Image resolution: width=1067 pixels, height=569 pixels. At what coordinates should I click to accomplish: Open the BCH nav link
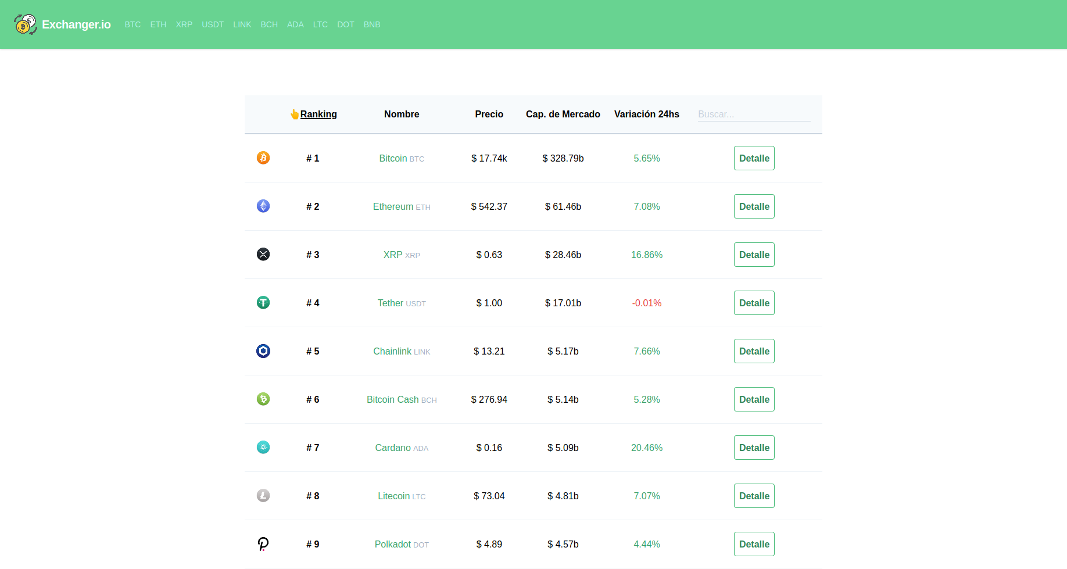(x=269, y=24)
